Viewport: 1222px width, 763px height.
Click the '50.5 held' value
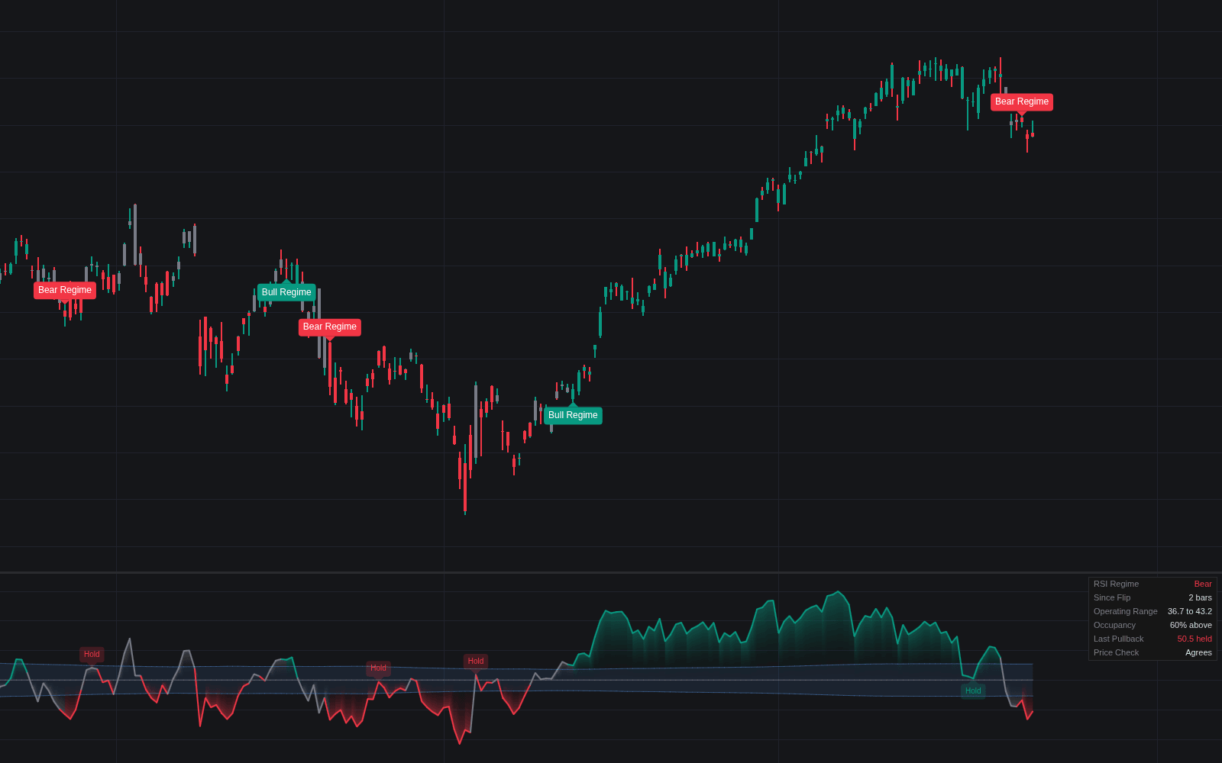coord(1195,639)
